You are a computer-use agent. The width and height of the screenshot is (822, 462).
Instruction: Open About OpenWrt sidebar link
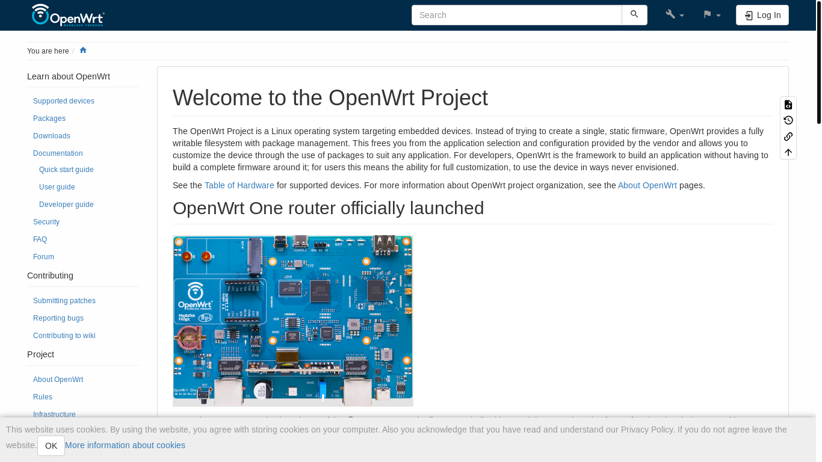(x=58, y=380)
